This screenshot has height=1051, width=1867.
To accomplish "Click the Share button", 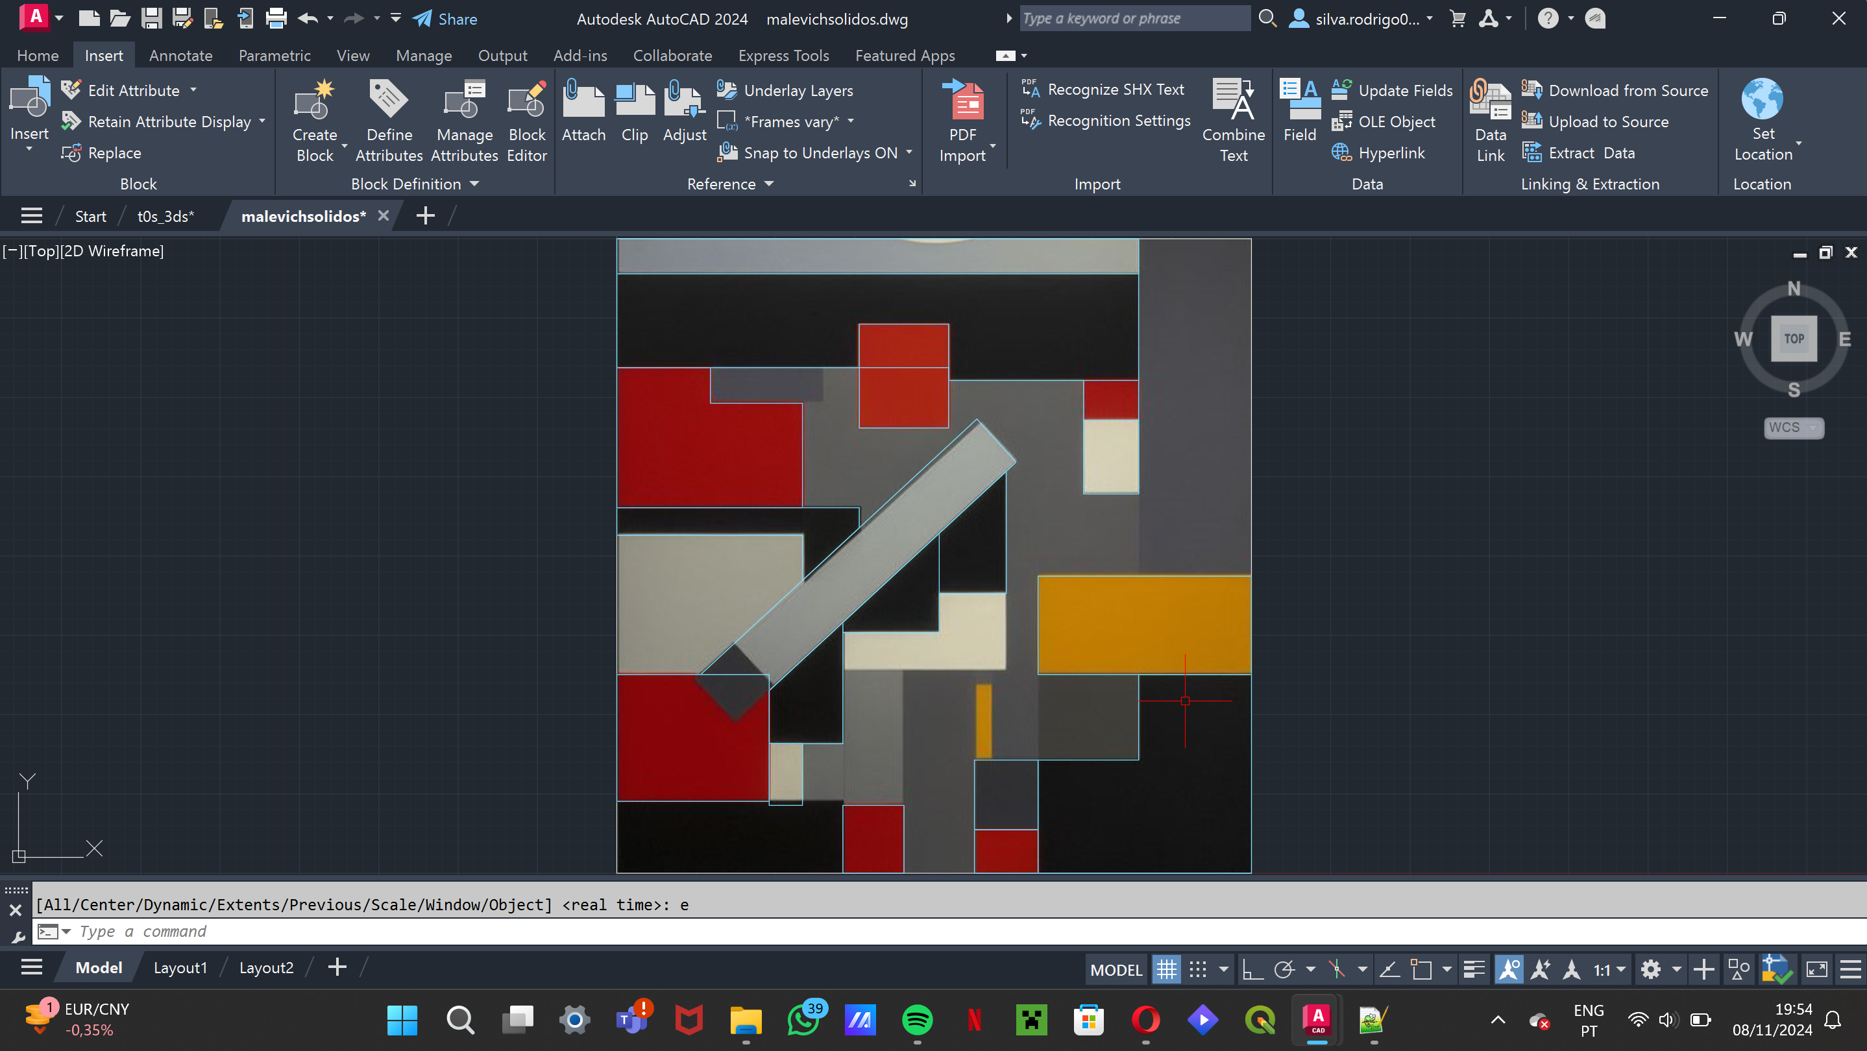I will [446, 19].
